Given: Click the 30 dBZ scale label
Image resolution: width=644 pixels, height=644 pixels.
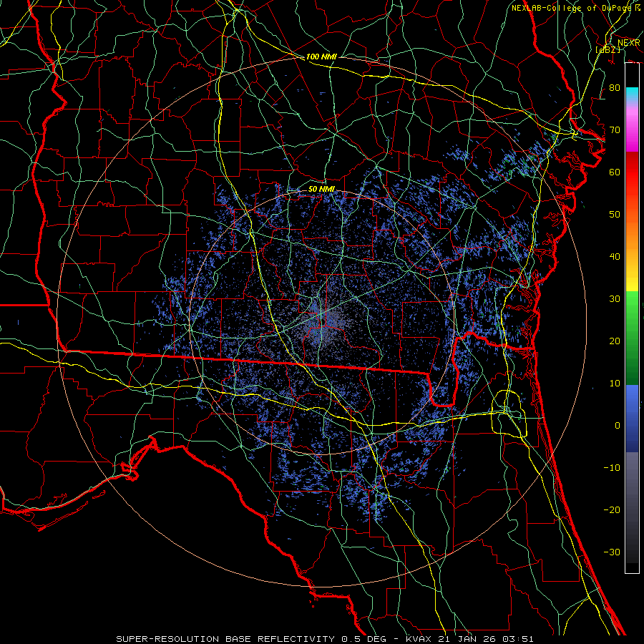Looking at the screenshot, I should pyautogui.click(x=615, y=299).
